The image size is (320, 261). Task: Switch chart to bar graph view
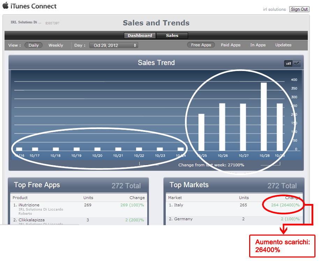point(288,64)
